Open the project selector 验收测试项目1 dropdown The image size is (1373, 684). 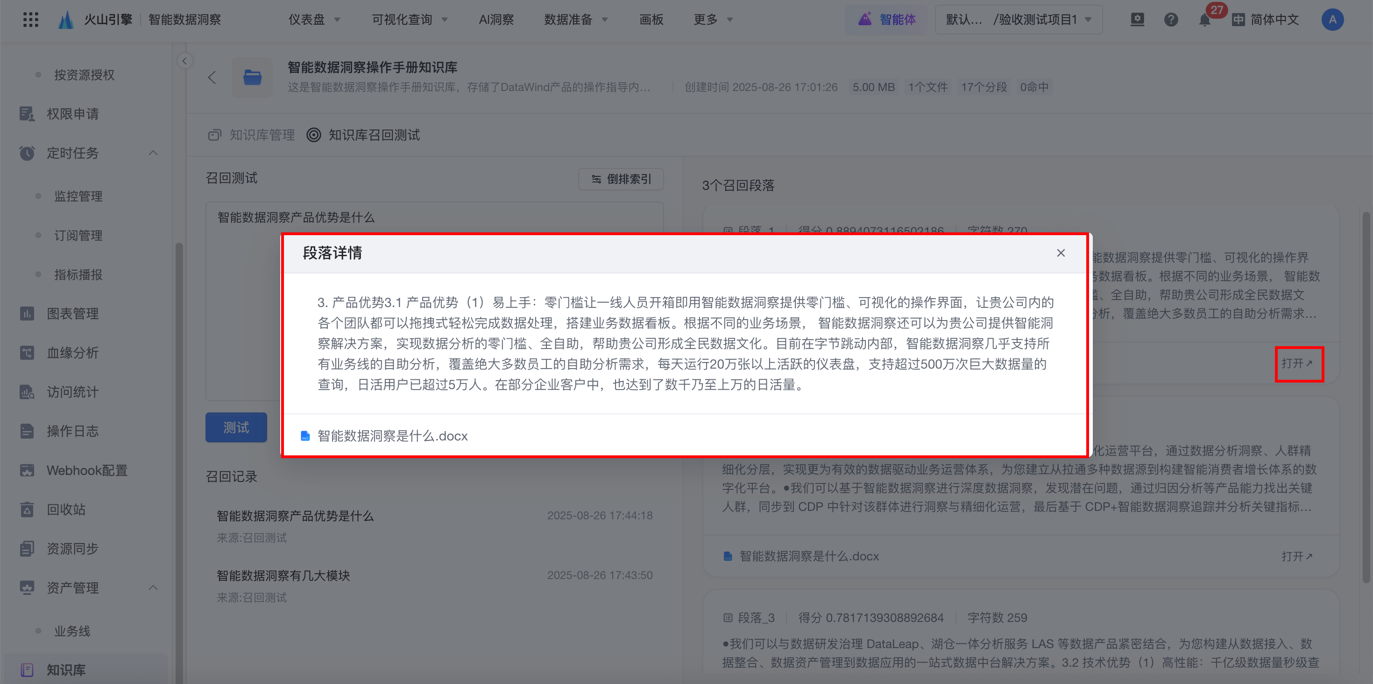(x=1018, y=20)
